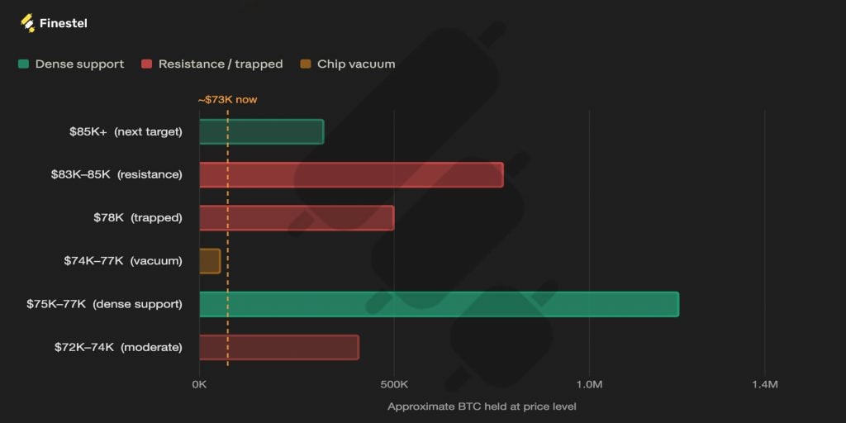Click the Finestel brand name text
846x423 pixels.
(x=63, y=24)
